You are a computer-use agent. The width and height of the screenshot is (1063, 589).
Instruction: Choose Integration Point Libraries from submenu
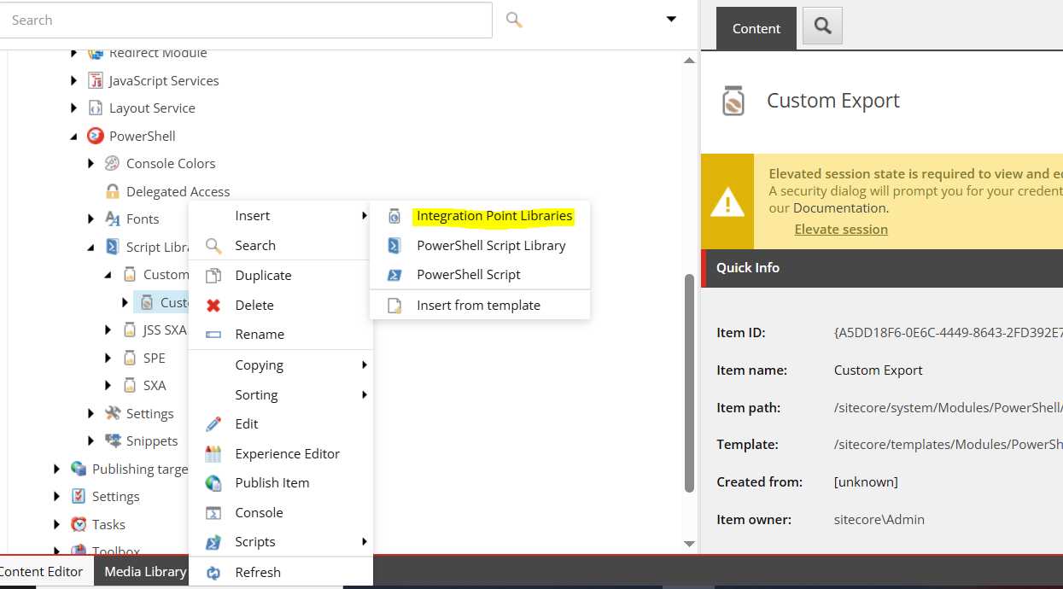[x=479, y=216]
